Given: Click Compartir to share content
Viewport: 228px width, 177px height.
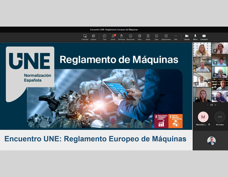Looking at the screenshot, I should point(204,37).
